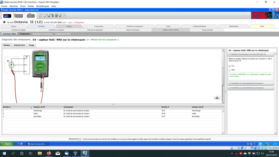Click the multimeter in the schematic
This screenshot has width=279, height=157.
[41, 64]
